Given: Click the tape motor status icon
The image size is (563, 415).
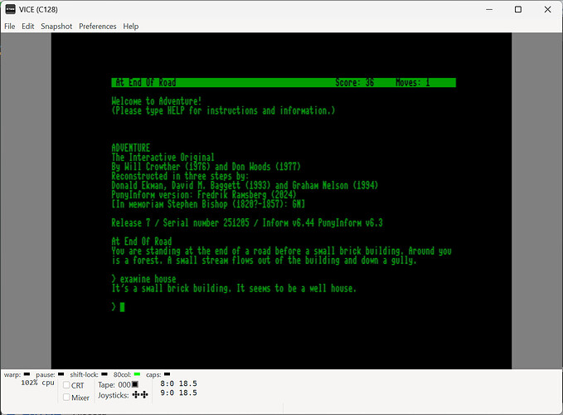Looking at the screenshot, I should (x=135, y=384).
